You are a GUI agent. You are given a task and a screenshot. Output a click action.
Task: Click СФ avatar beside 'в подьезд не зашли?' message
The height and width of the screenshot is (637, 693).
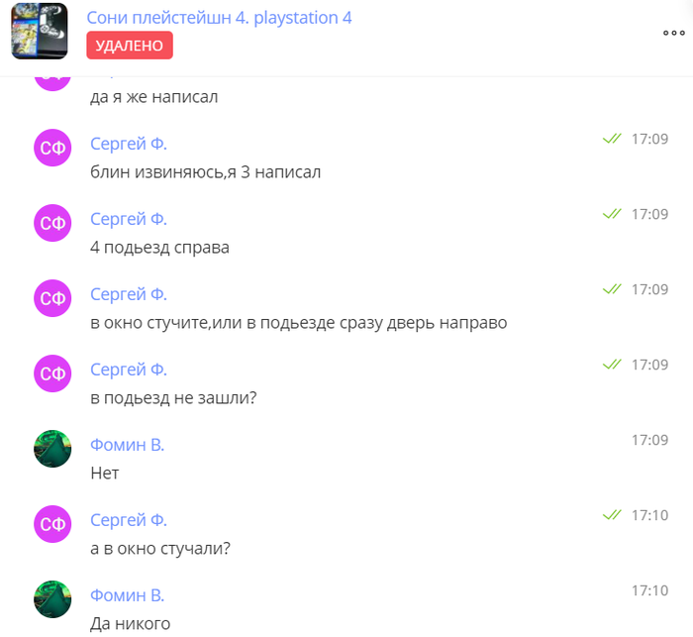click(52, 373)
